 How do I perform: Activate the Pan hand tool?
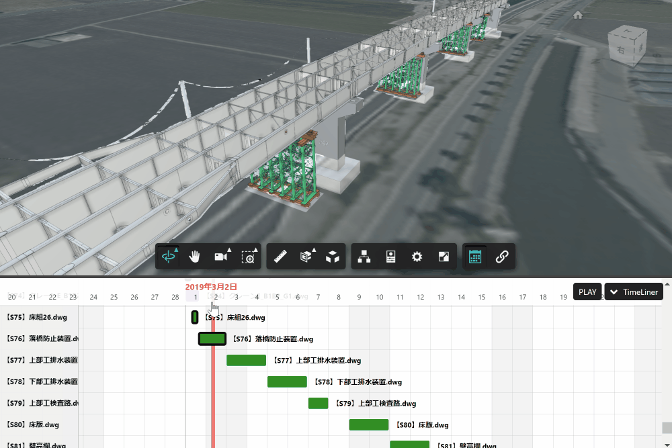click(195, 257)
